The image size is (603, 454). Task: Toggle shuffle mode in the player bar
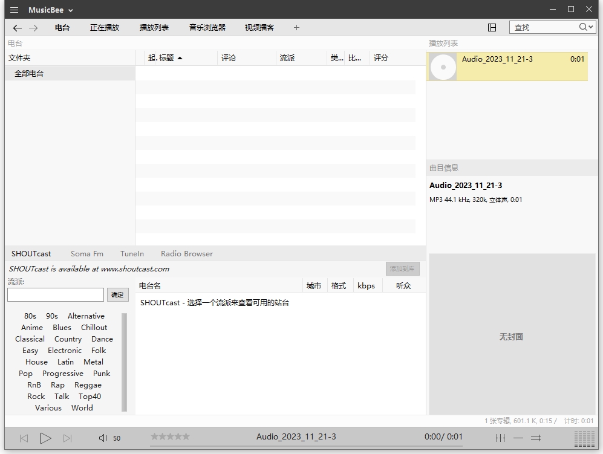point(536,438)
